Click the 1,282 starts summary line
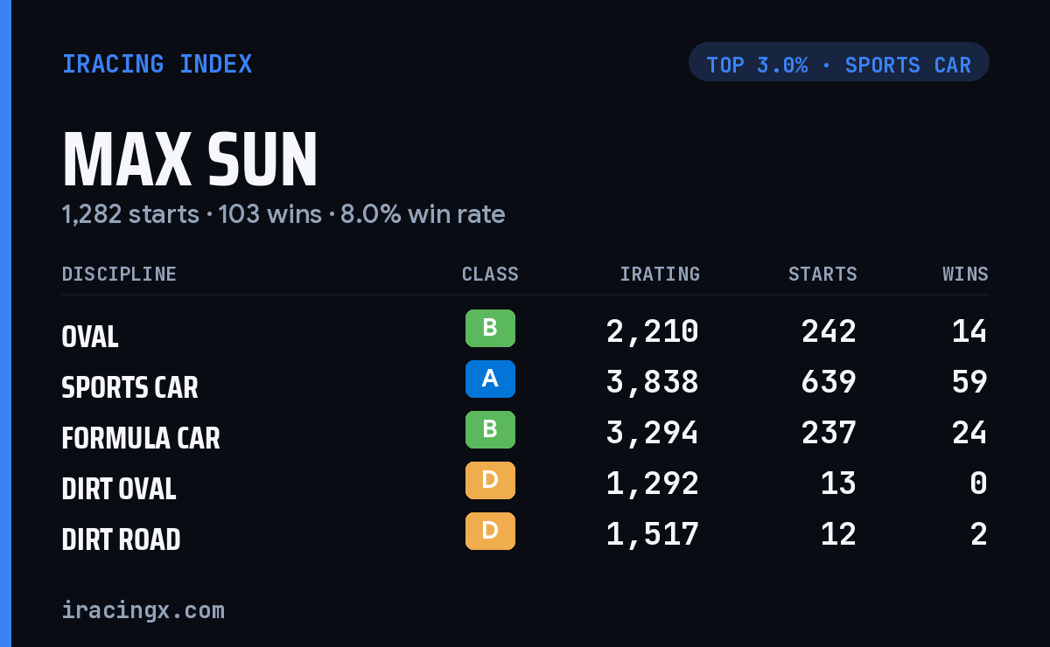The image size is (1050, 647). point(283,214)
